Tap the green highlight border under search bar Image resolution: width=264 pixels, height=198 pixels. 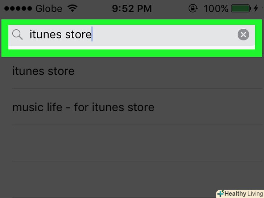click(x=132, y=53)
